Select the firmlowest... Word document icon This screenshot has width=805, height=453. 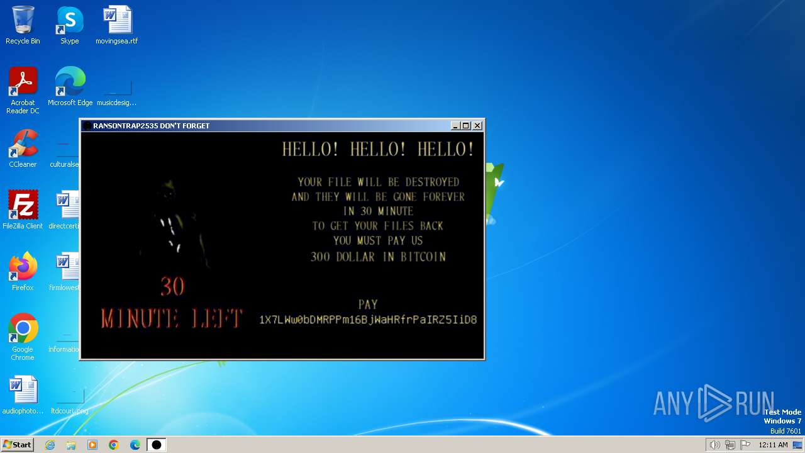point(64,272)
